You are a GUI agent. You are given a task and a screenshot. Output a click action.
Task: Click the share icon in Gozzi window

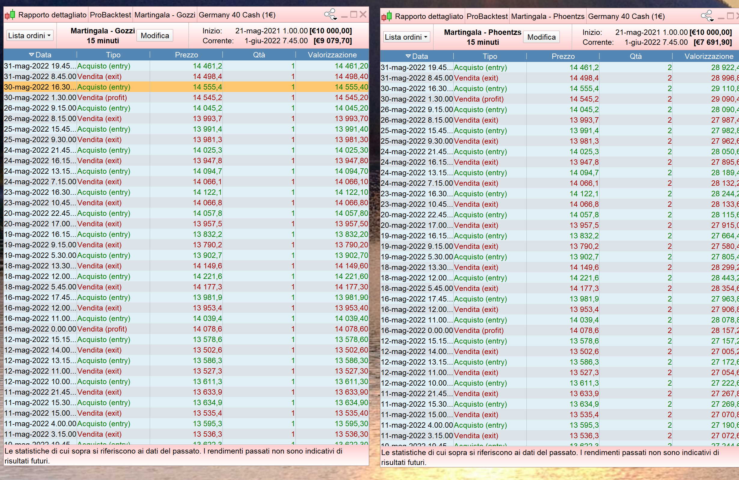(x=330, y=14)
